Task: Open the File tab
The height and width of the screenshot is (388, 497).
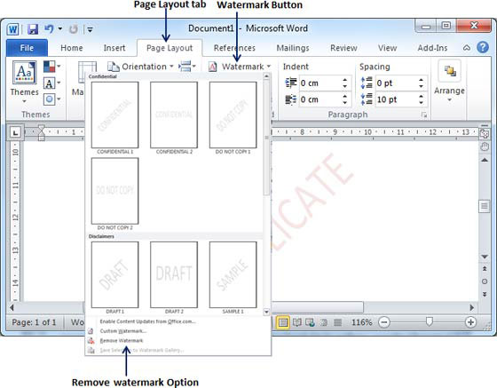Action: [27, 48]
